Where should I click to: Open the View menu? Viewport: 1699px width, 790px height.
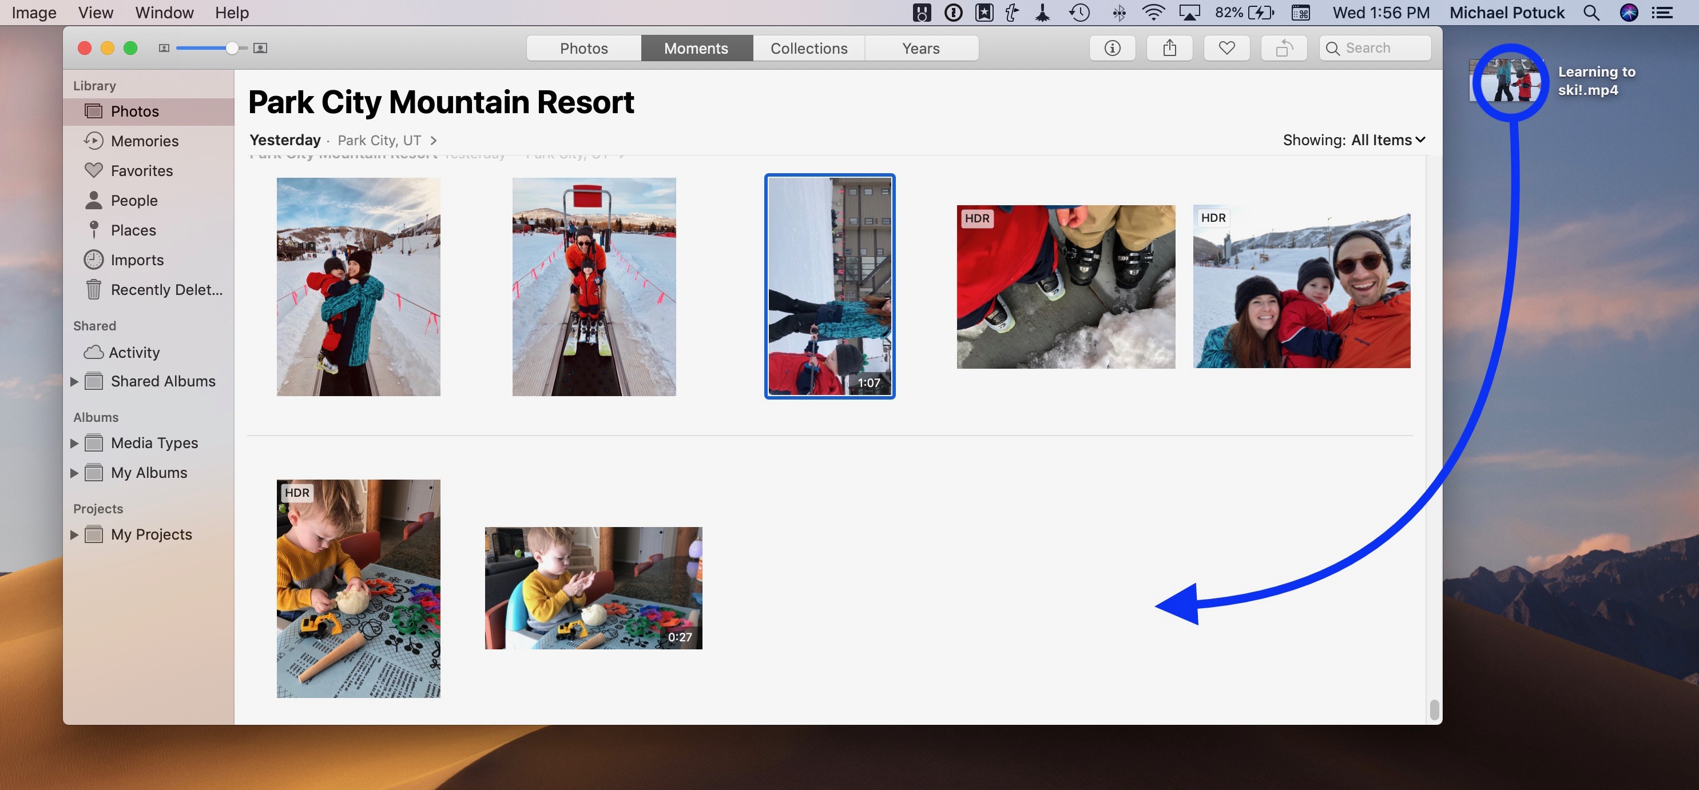pyautogui.click(x=96, y=13)
